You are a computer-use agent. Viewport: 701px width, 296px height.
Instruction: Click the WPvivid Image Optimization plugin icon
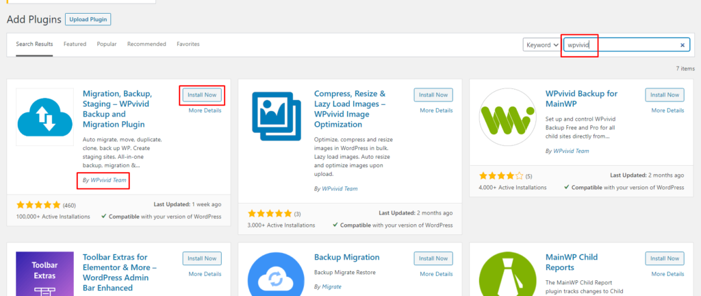coord(276,116)
